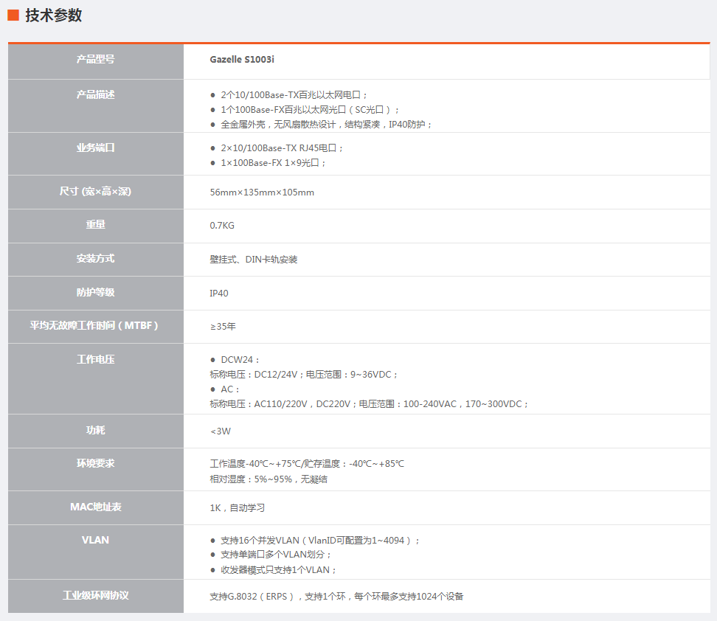
Task: Select the 产品型号 row label
Action: coord(96,59)
